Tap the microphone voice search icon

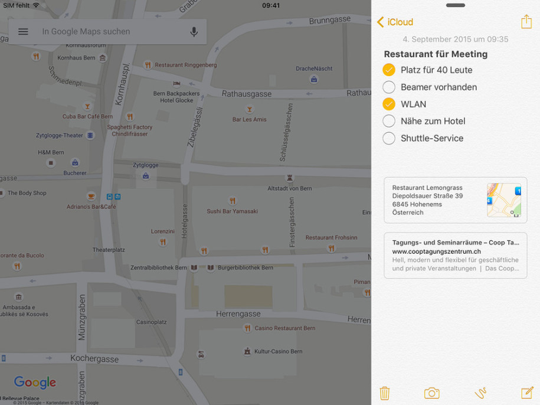pos(194,32)
